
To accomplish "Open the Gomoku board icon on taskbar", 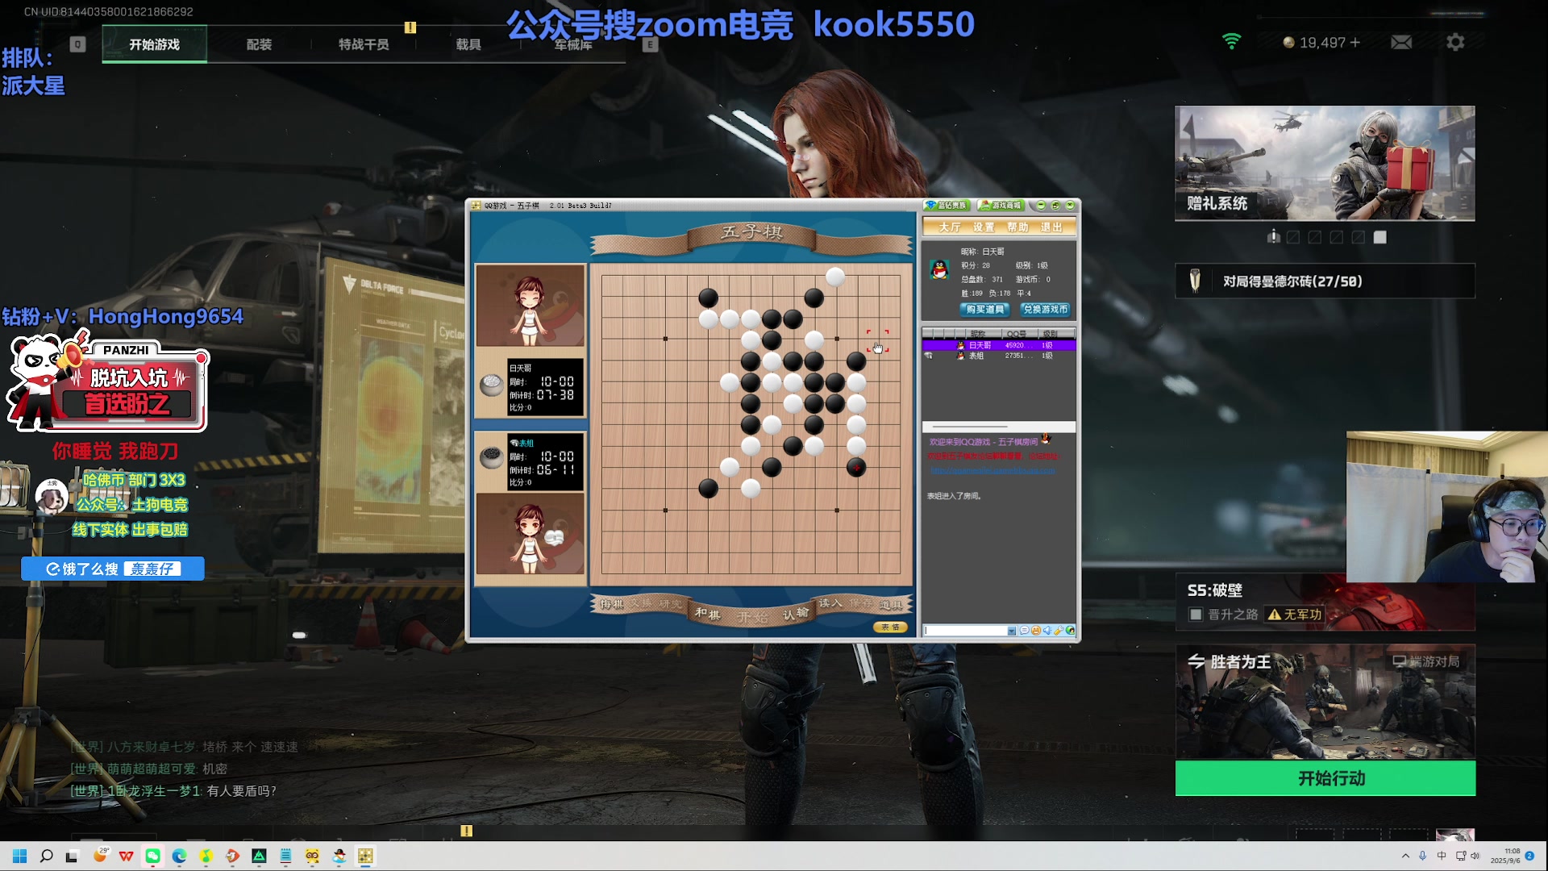I will 365,856.
